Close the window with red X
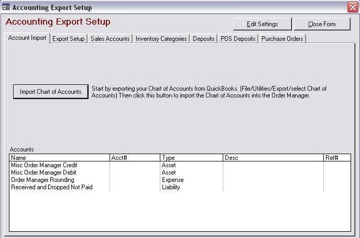Screen dimensions: 360x238 [353, 7]
